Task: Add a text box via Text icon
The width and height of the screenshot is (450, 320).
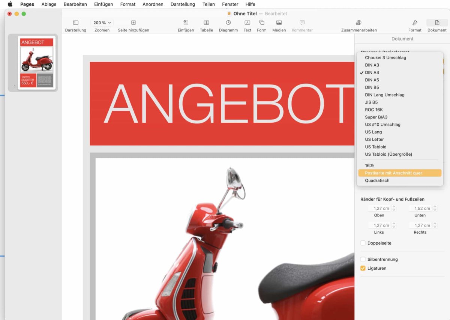Action: tap(247, 23)
